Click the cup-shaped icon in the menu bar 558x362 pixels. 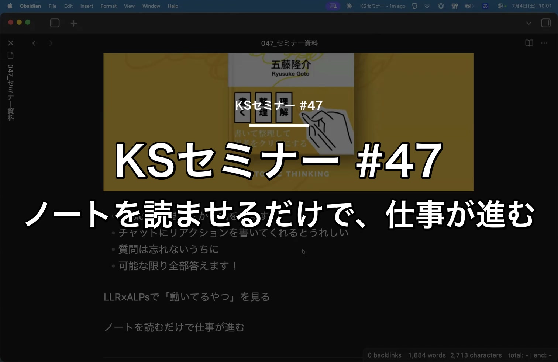click(414, 6)
